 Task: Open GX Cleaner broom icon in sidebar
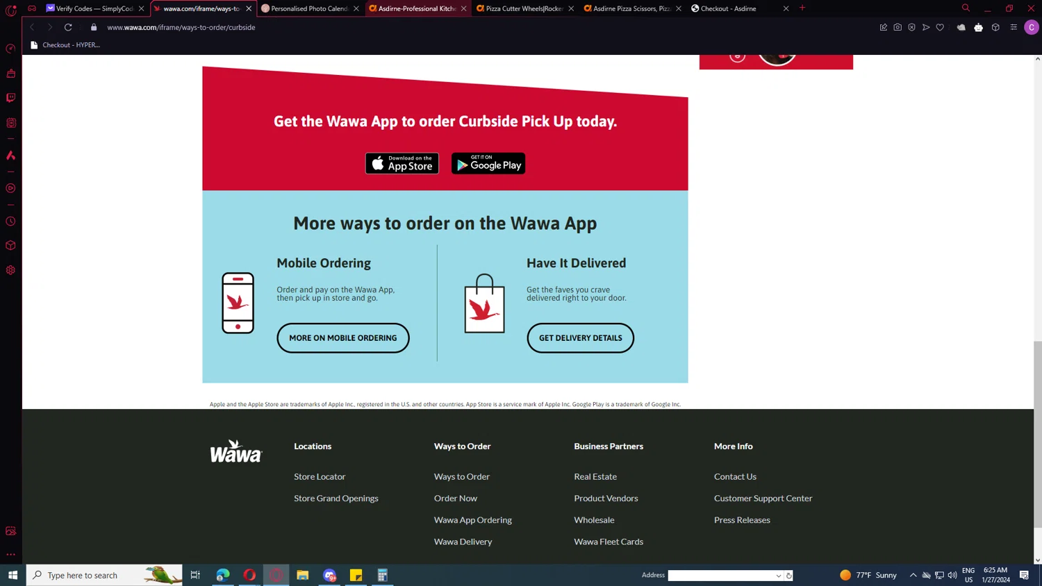coord(11,73)
